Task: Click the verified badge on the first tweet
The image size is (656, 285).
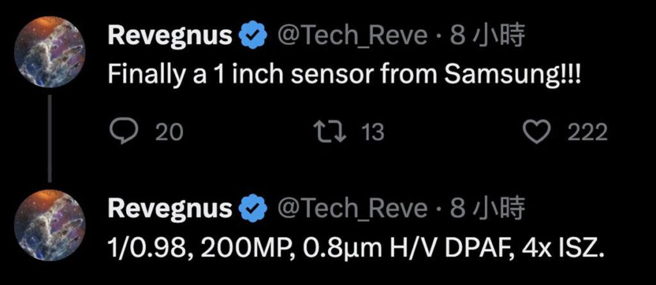Action: click(253, 37)
